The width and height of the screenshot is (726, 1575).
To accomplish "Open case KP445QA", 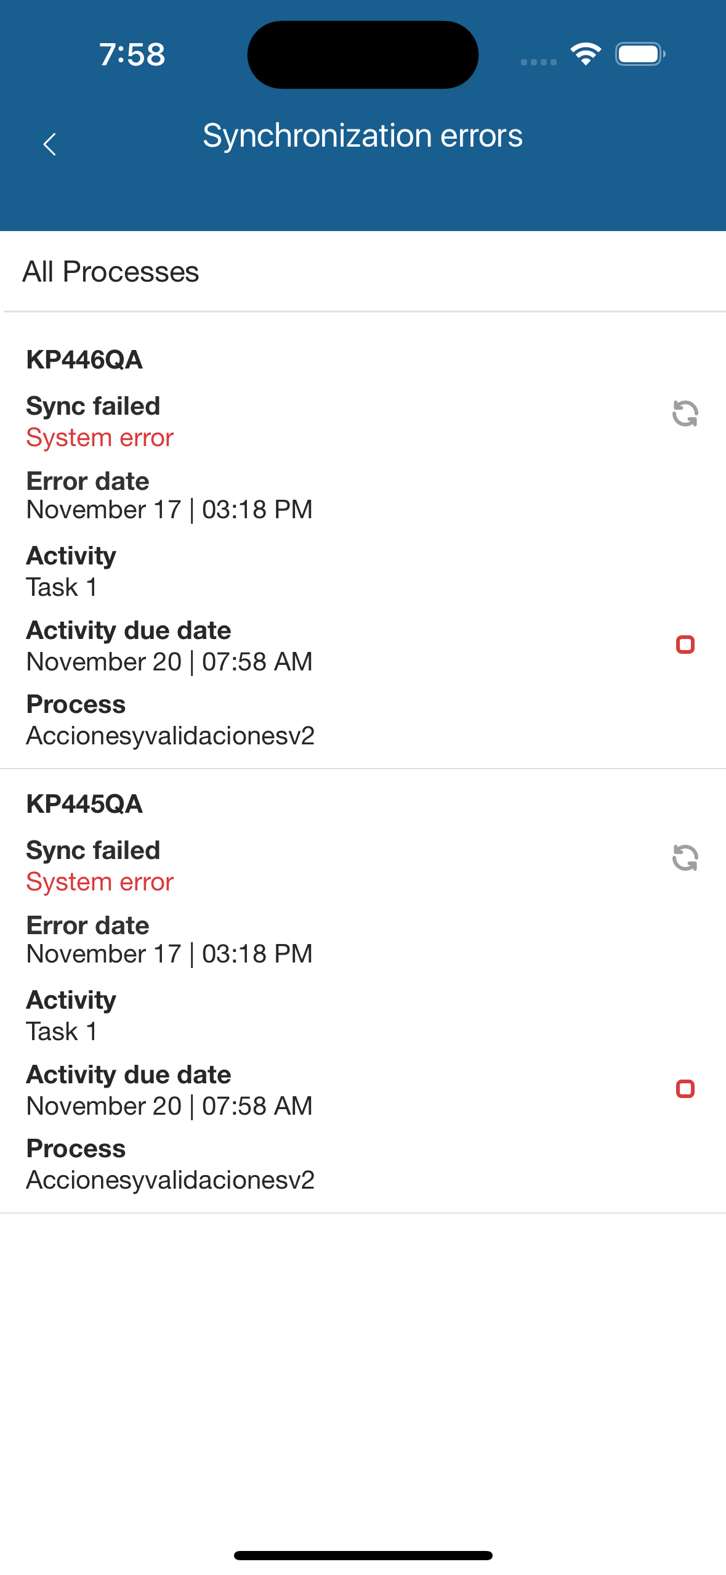I will point(84,804).
